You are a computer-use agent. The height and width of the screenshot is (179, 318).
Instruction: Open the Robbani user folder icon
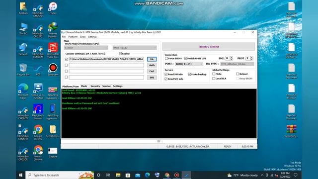[23, 8]
